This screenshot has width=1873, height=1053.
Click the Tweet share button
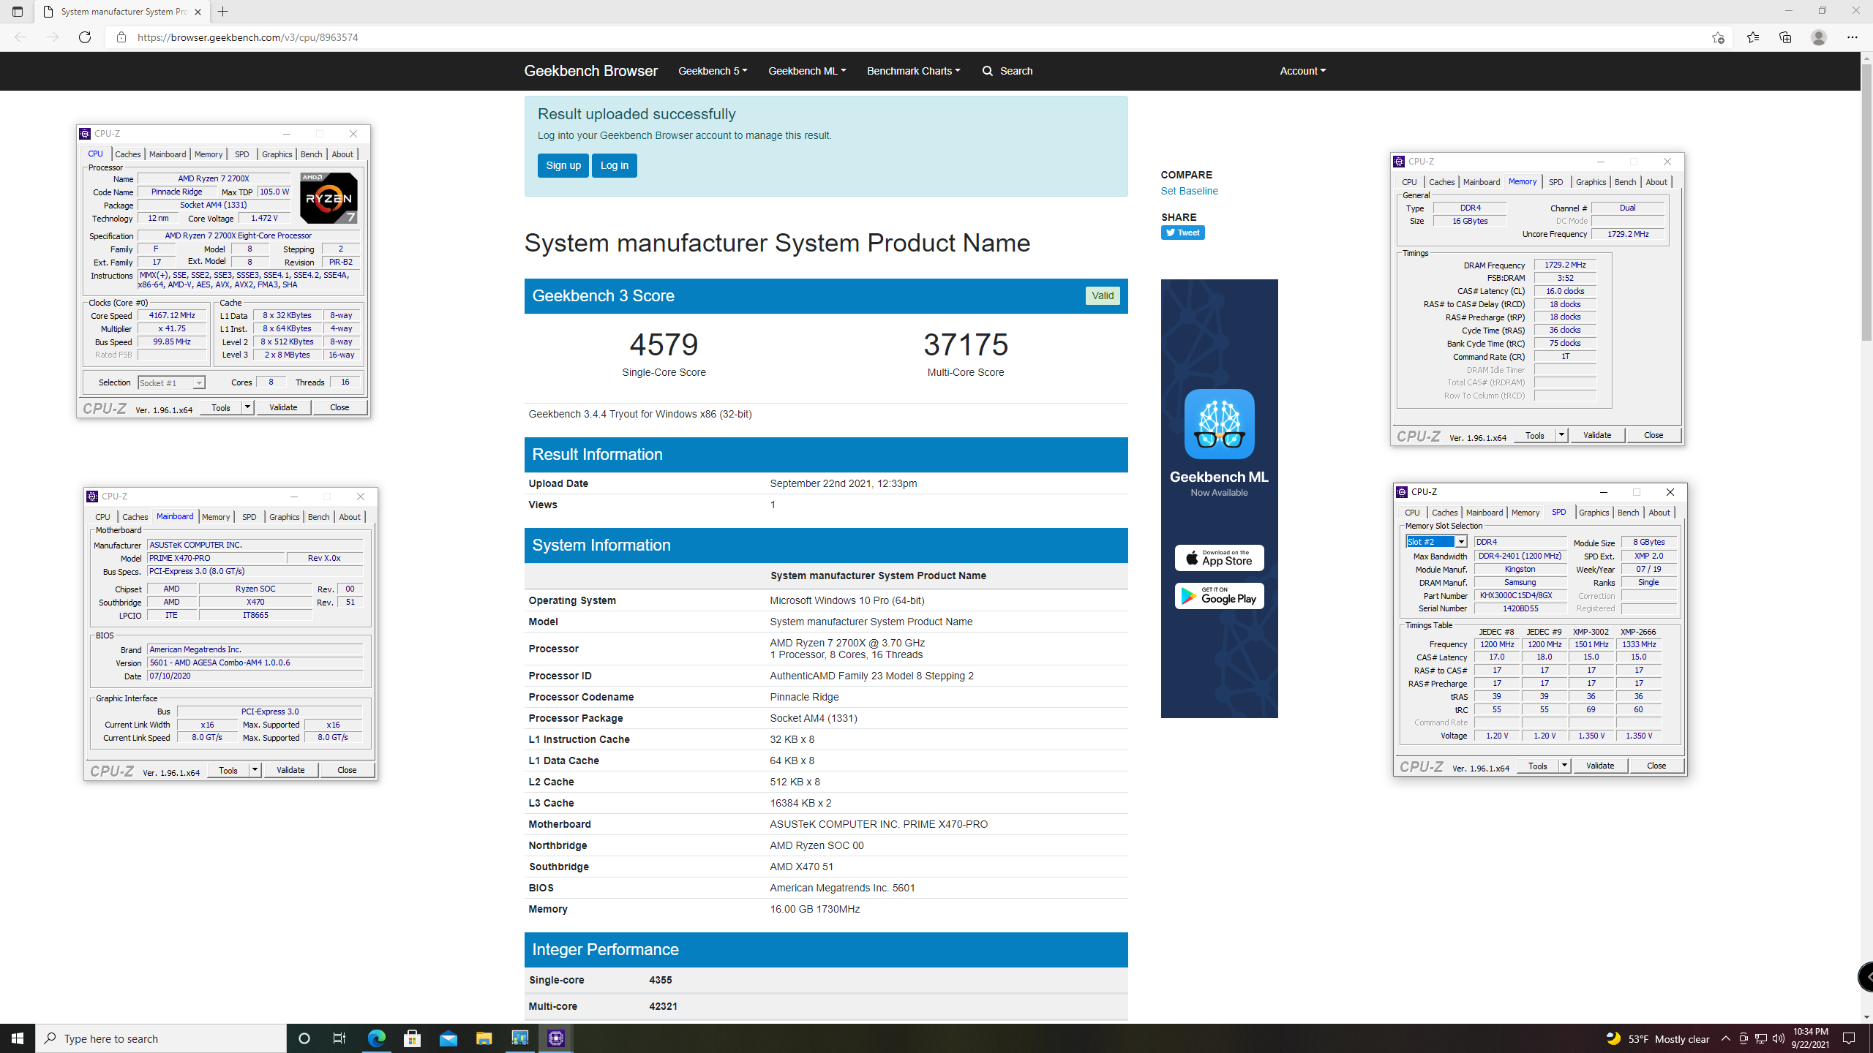[1183, 233]
